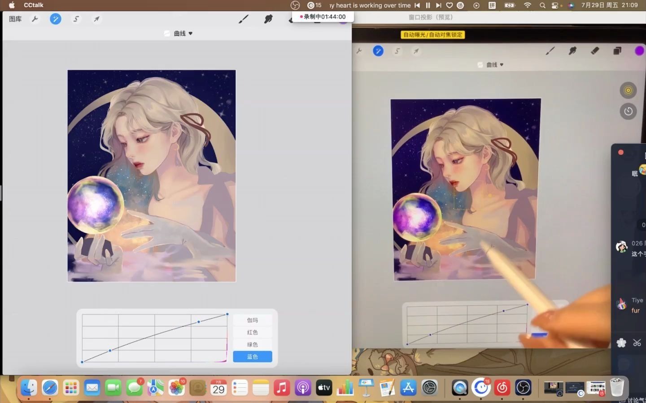Select the Transform arrow tool in left window

click(x=96, y=19)
